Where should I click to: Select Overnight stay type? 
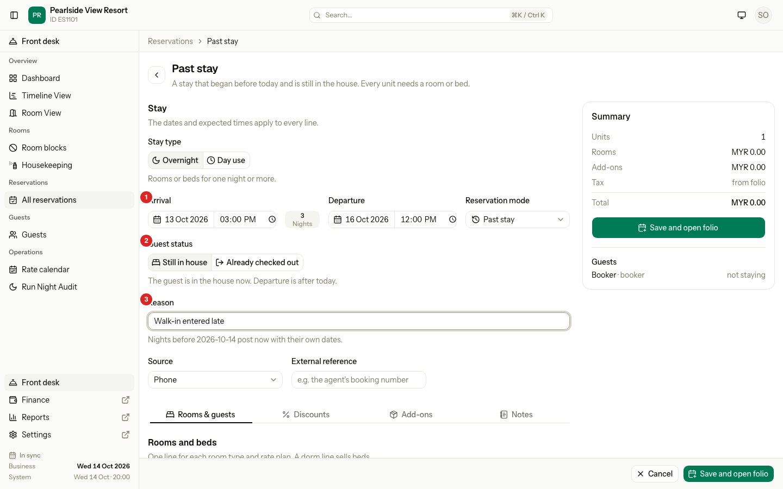click(x=176, y=160)
